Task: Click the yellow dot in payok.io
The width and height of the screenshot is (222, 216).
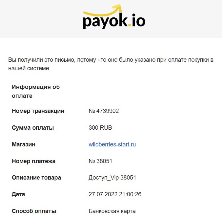Action: click(130, 25)
